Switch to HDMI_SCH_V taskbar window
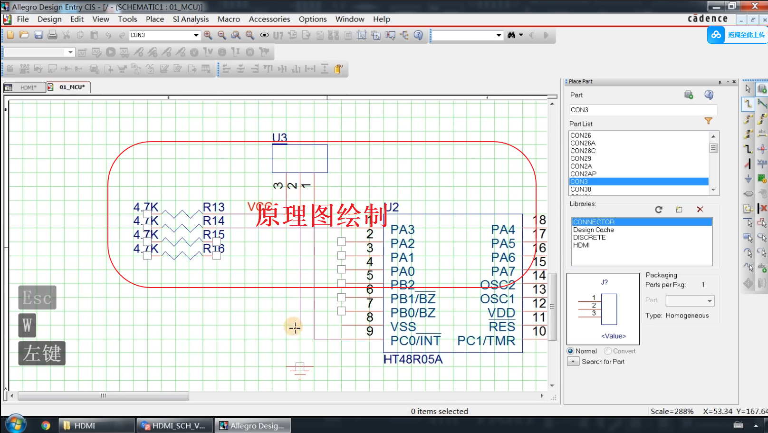Image resolution: width=768 pixels, height=433 pixels. tap(174, 425)
